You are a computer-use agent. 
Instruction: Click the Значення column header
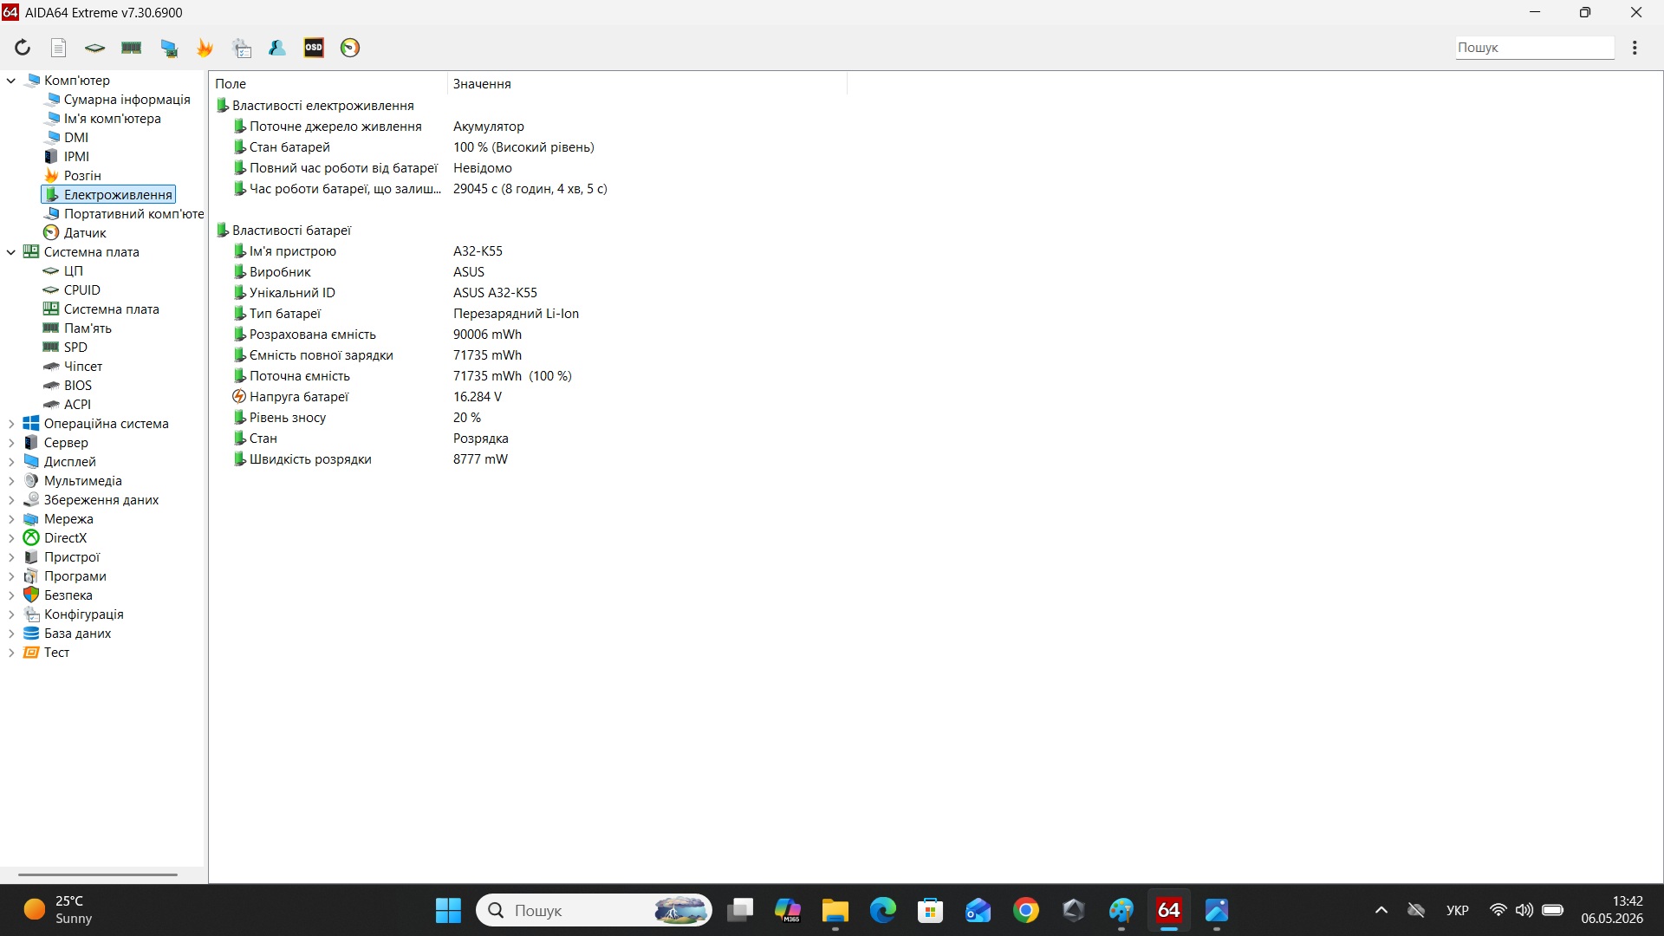pos(647,84)
